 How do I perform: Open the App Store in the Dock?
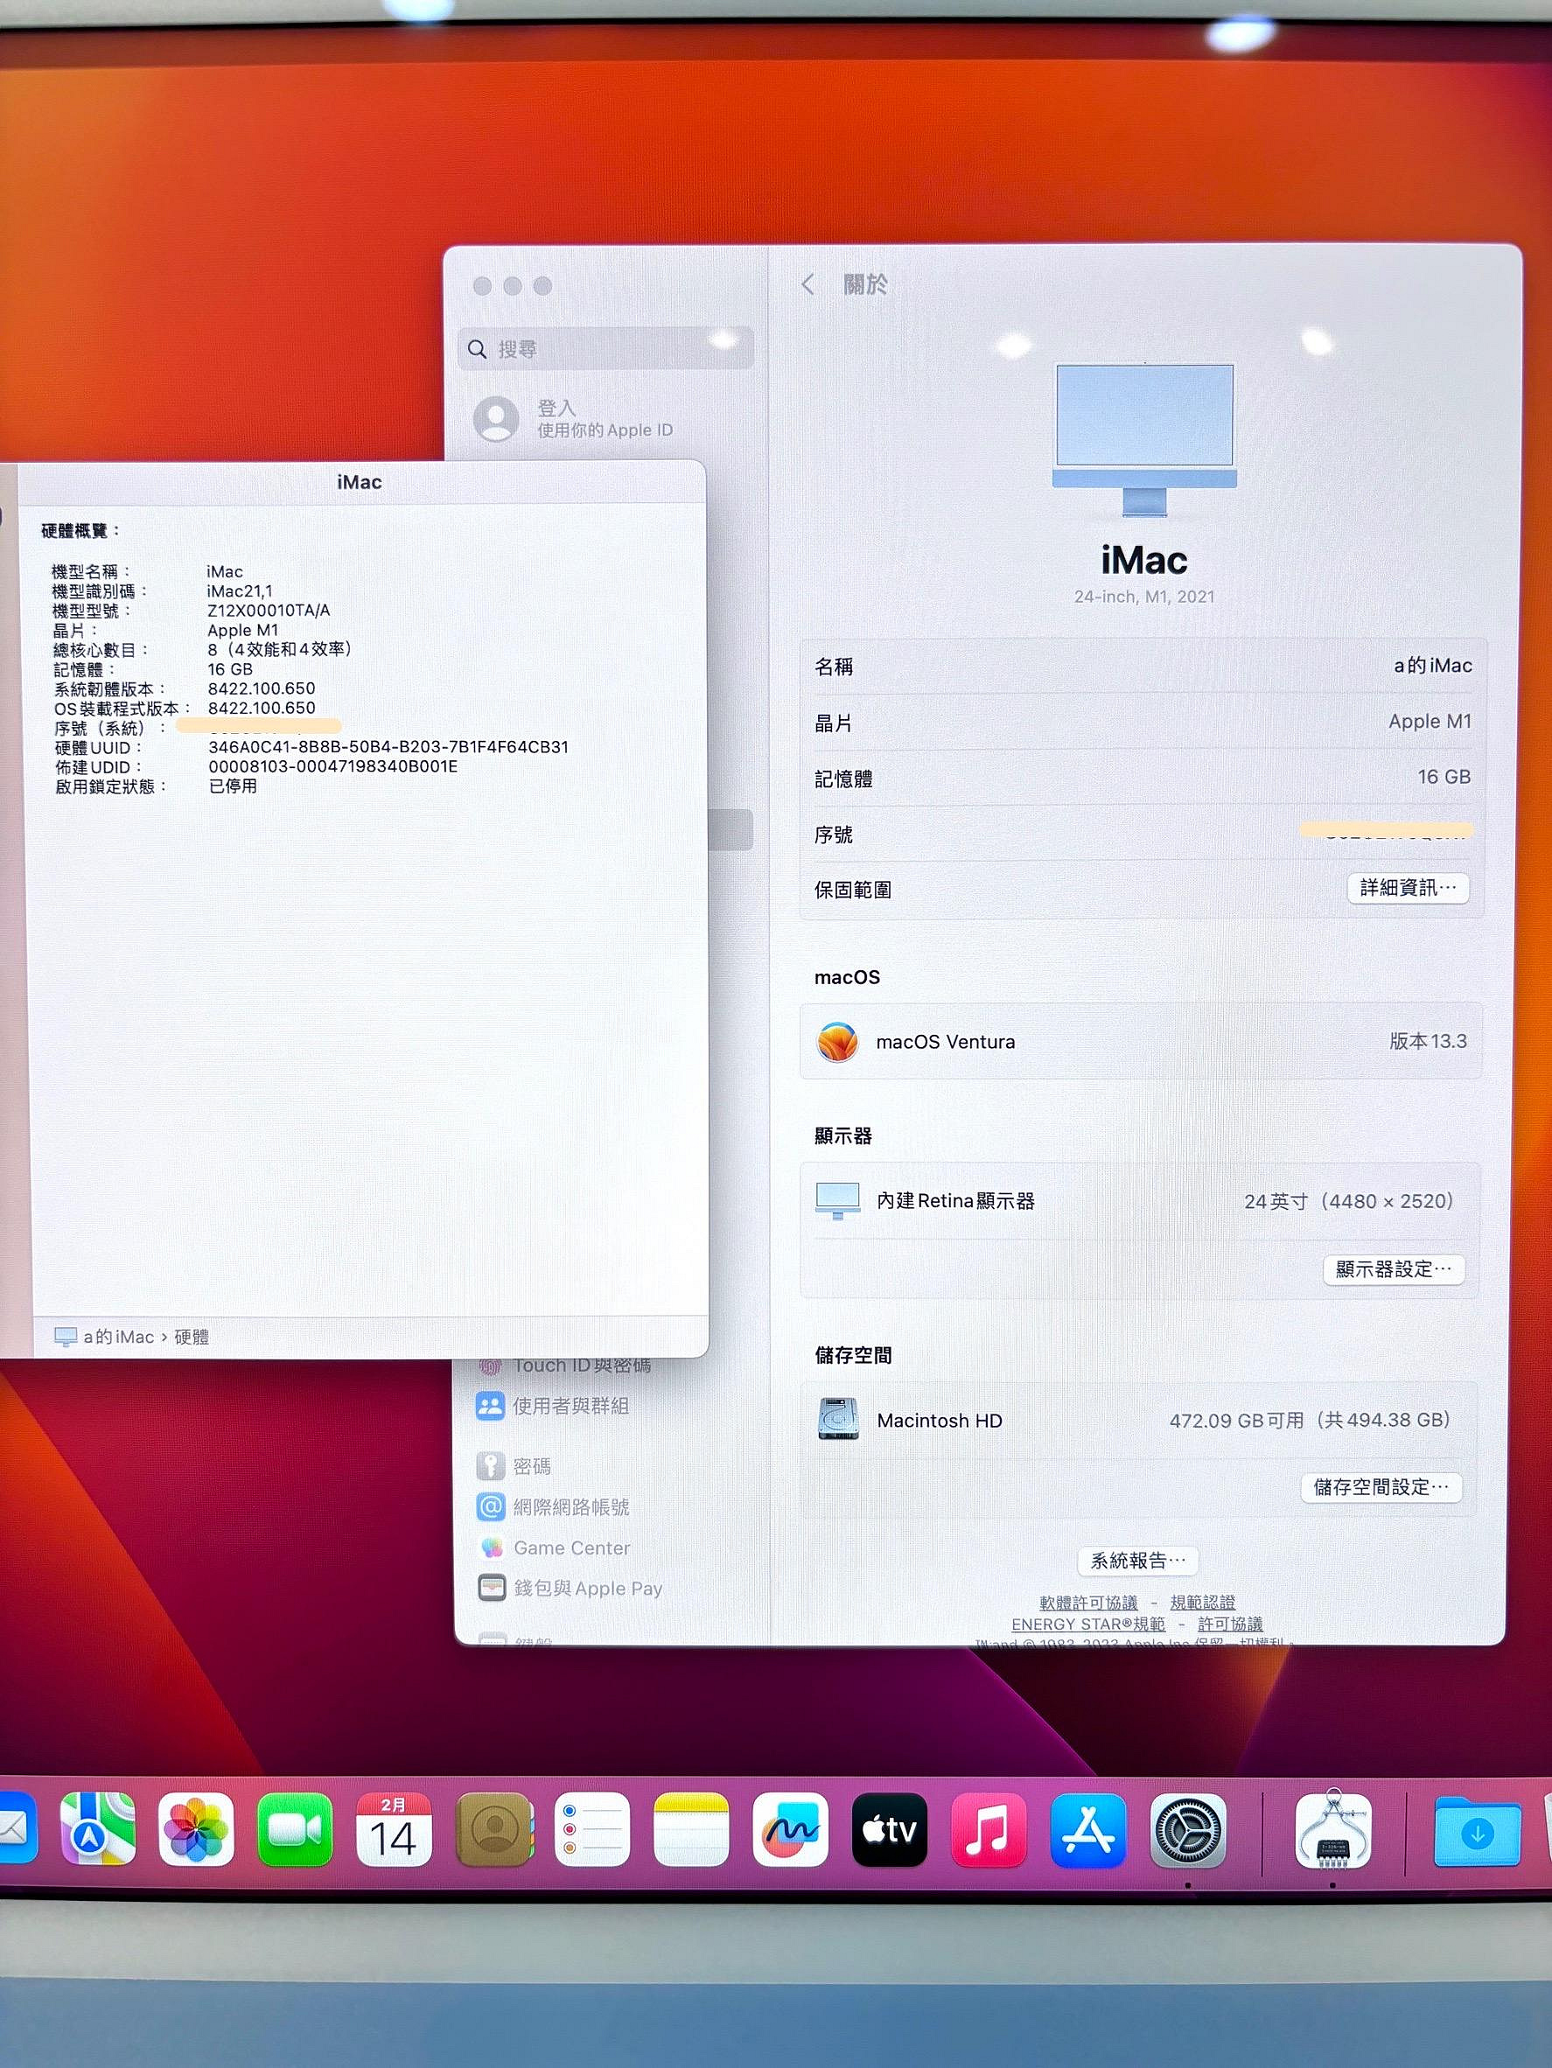1087,1829
